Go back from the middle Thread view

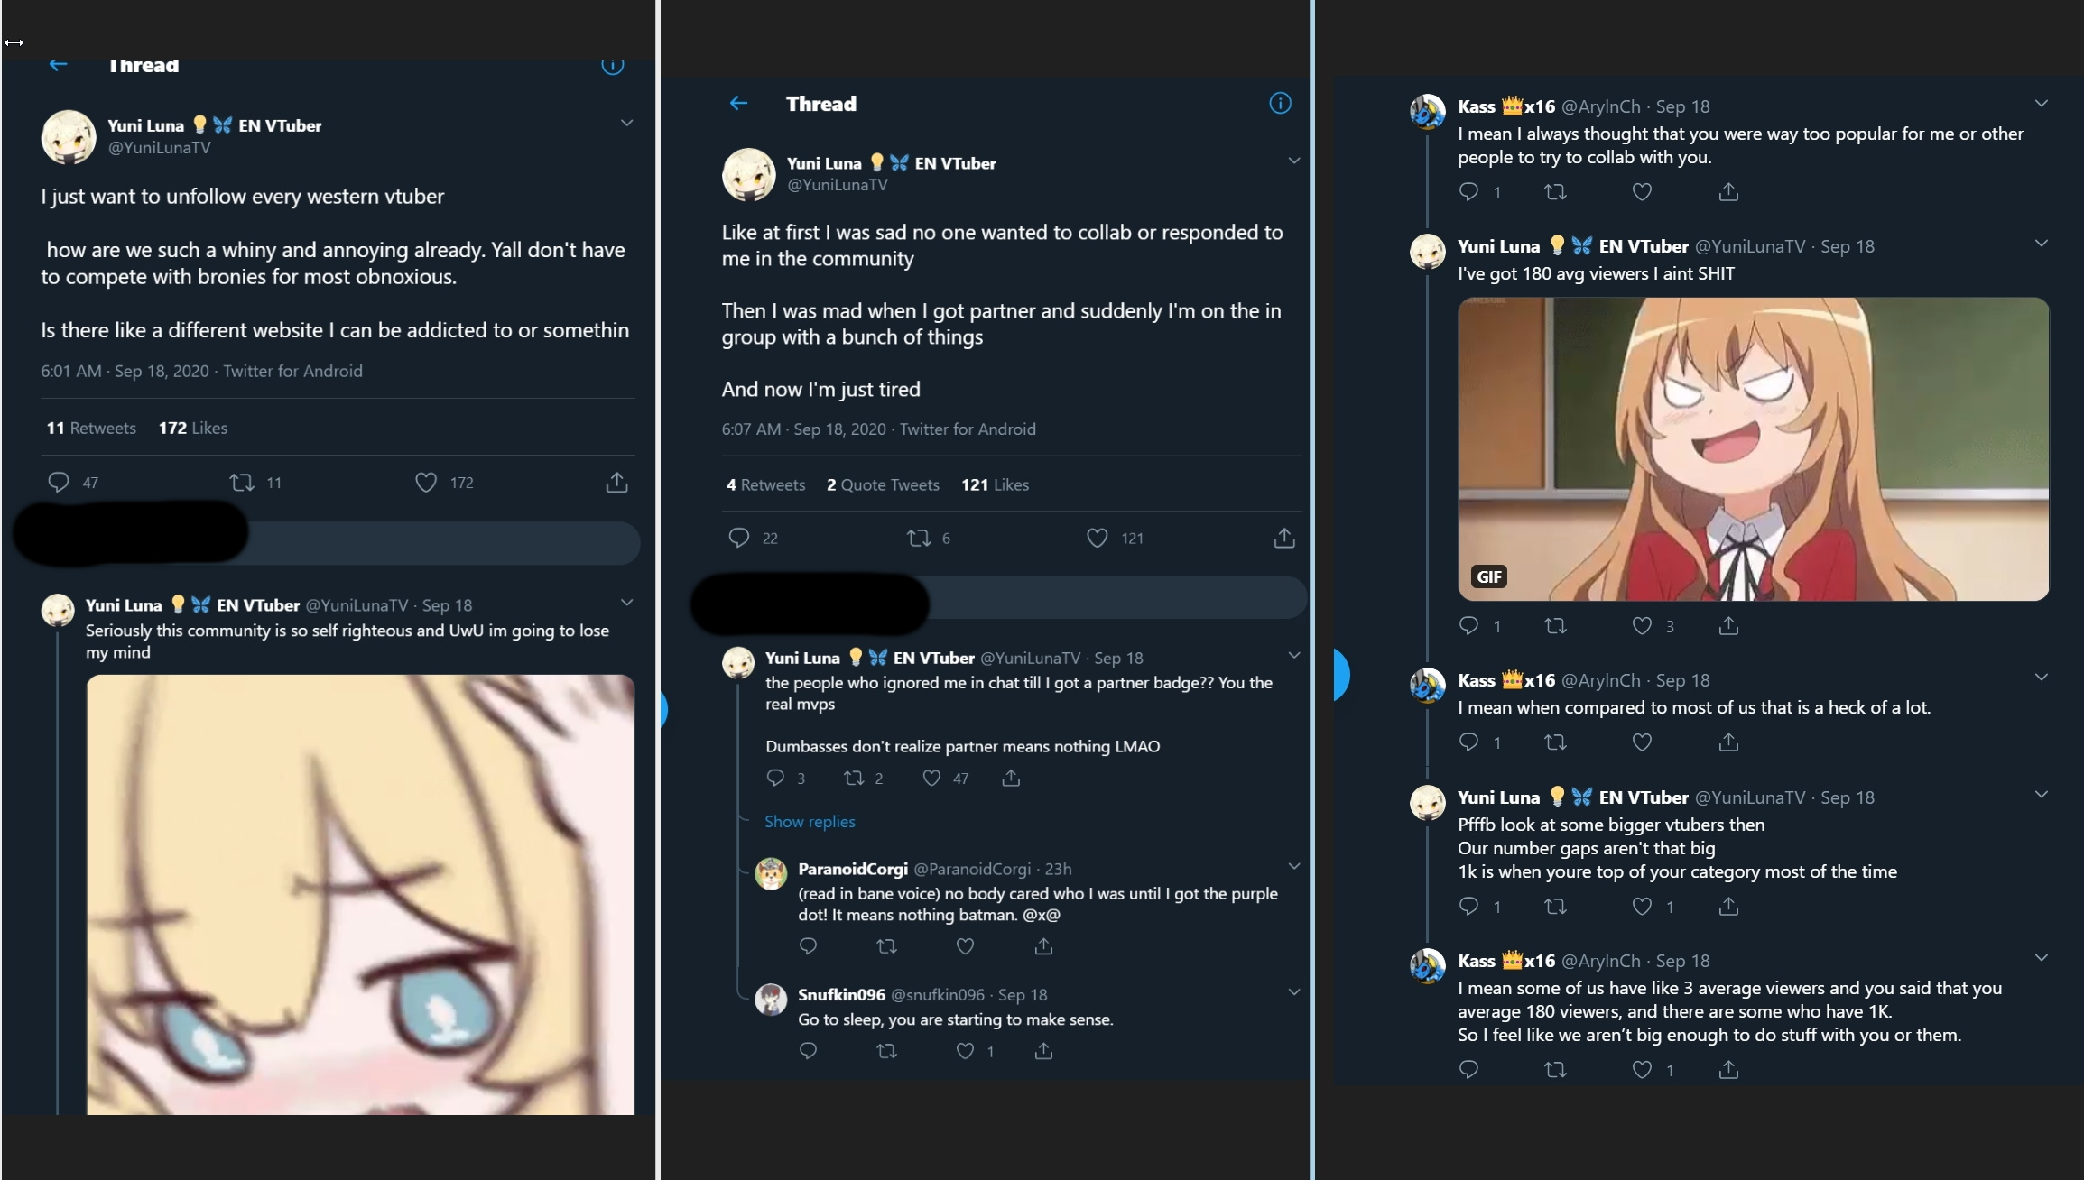(738, 103)
